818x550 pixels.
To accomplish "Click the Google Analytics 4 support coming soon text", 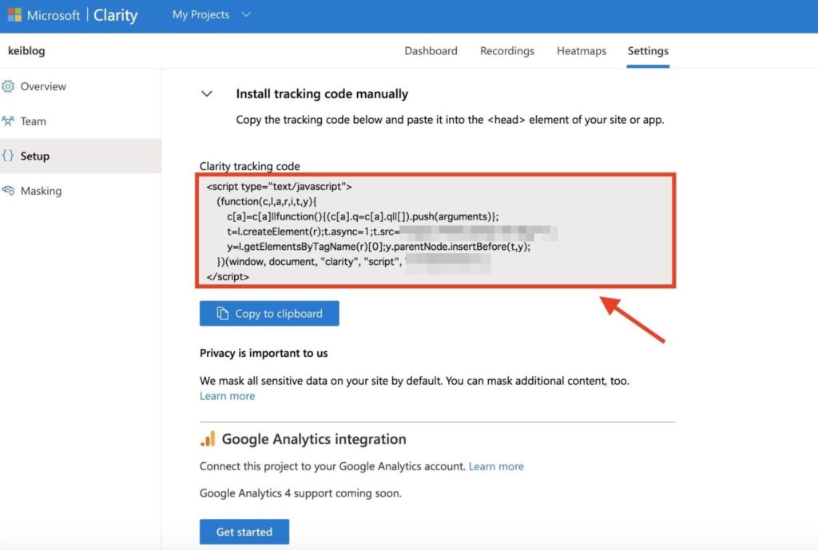I will point(300,493).
